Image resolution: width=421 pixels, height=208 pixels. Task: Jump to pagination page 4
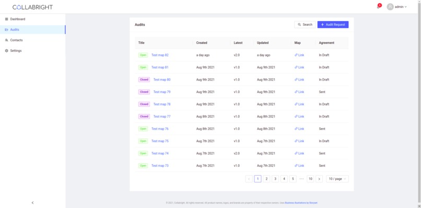point(284,179)
